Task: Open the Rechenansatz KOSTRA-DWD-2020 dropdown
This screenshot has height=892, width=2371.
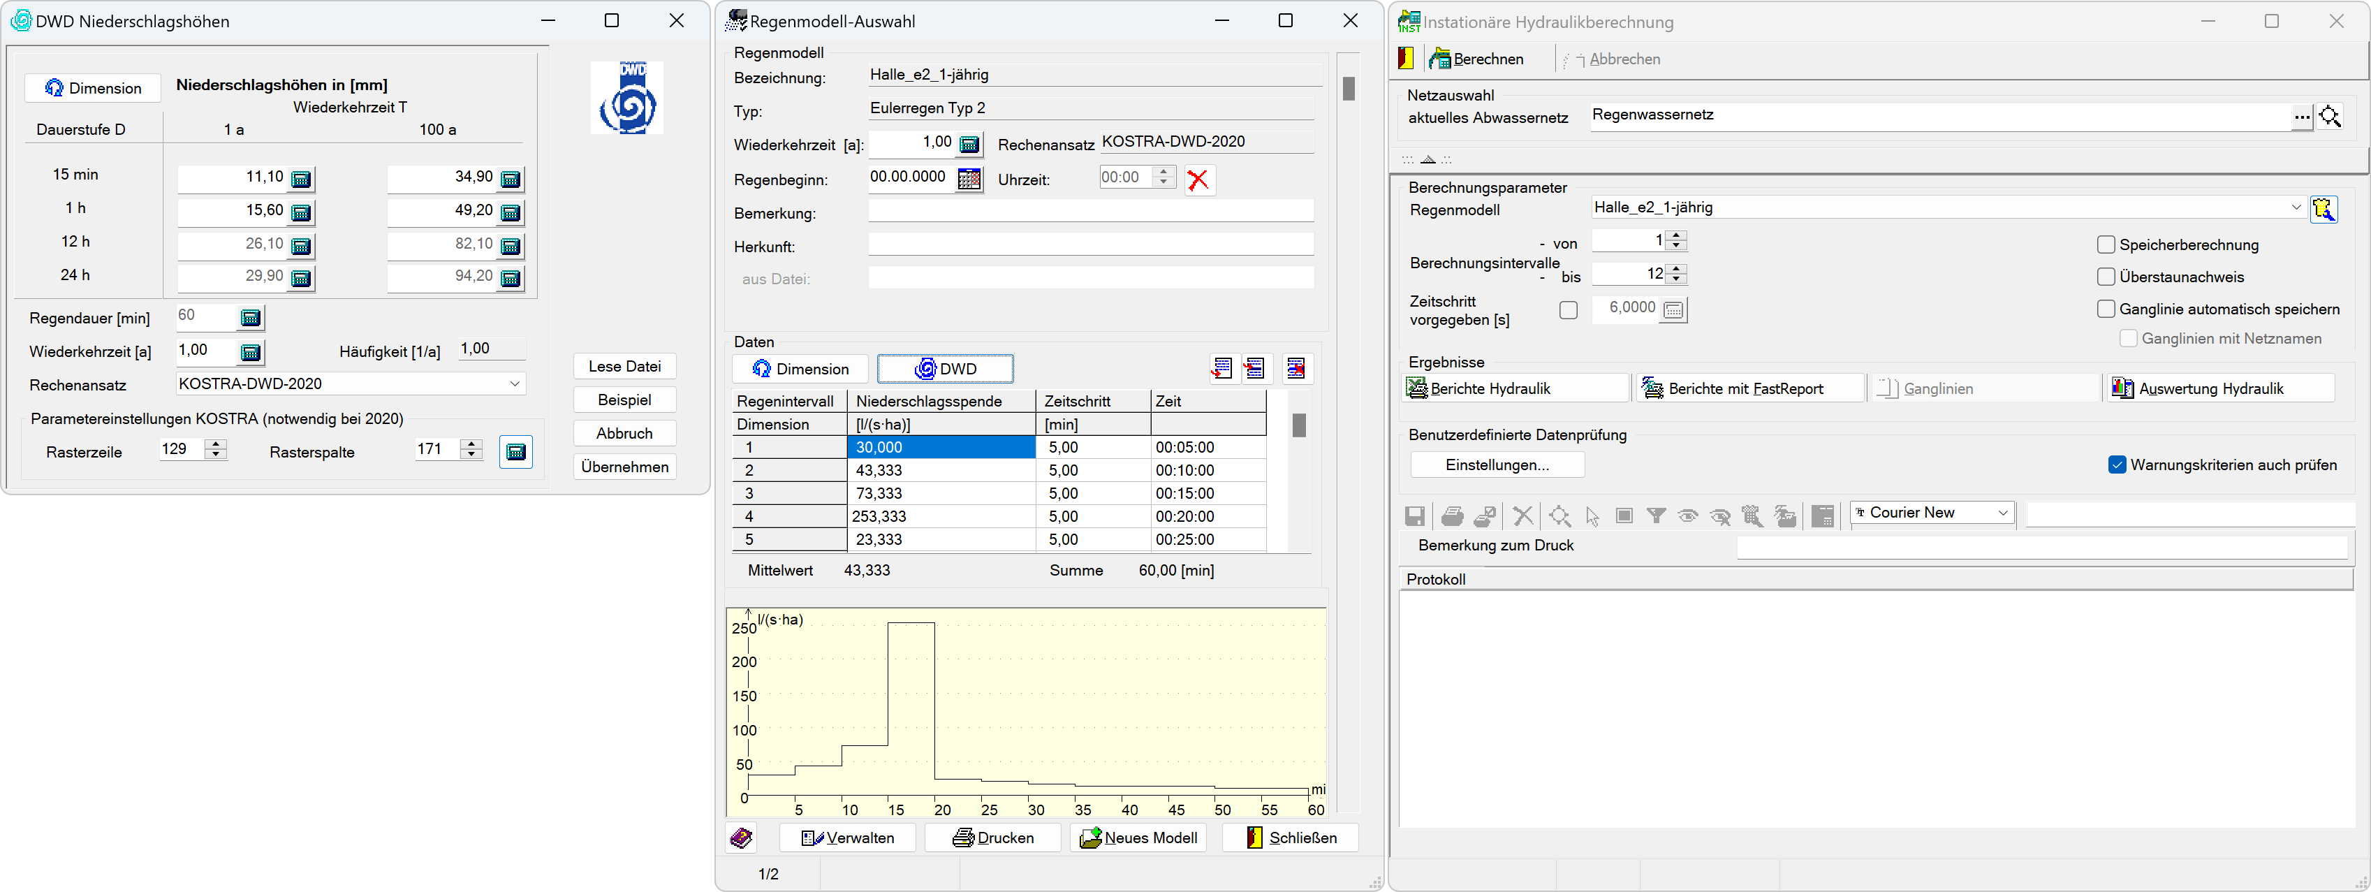Action: coord(515,384)
